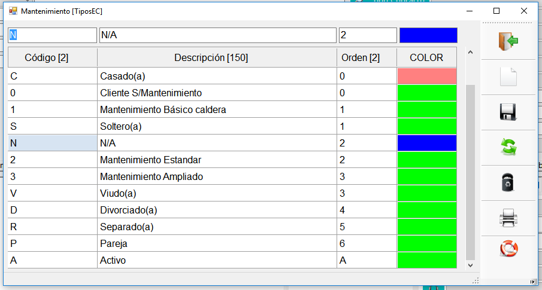Open help with the lifebuoy icon
Screen dimensions: 542x290
point(508,249)
